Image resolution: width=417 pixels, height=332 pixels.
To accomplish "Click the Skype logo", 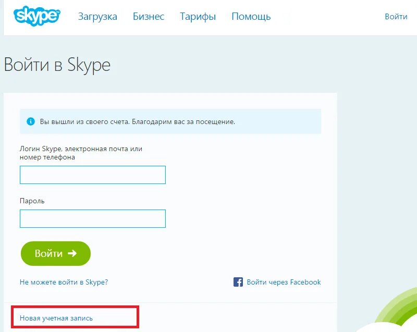I will (x=36, y=16).
